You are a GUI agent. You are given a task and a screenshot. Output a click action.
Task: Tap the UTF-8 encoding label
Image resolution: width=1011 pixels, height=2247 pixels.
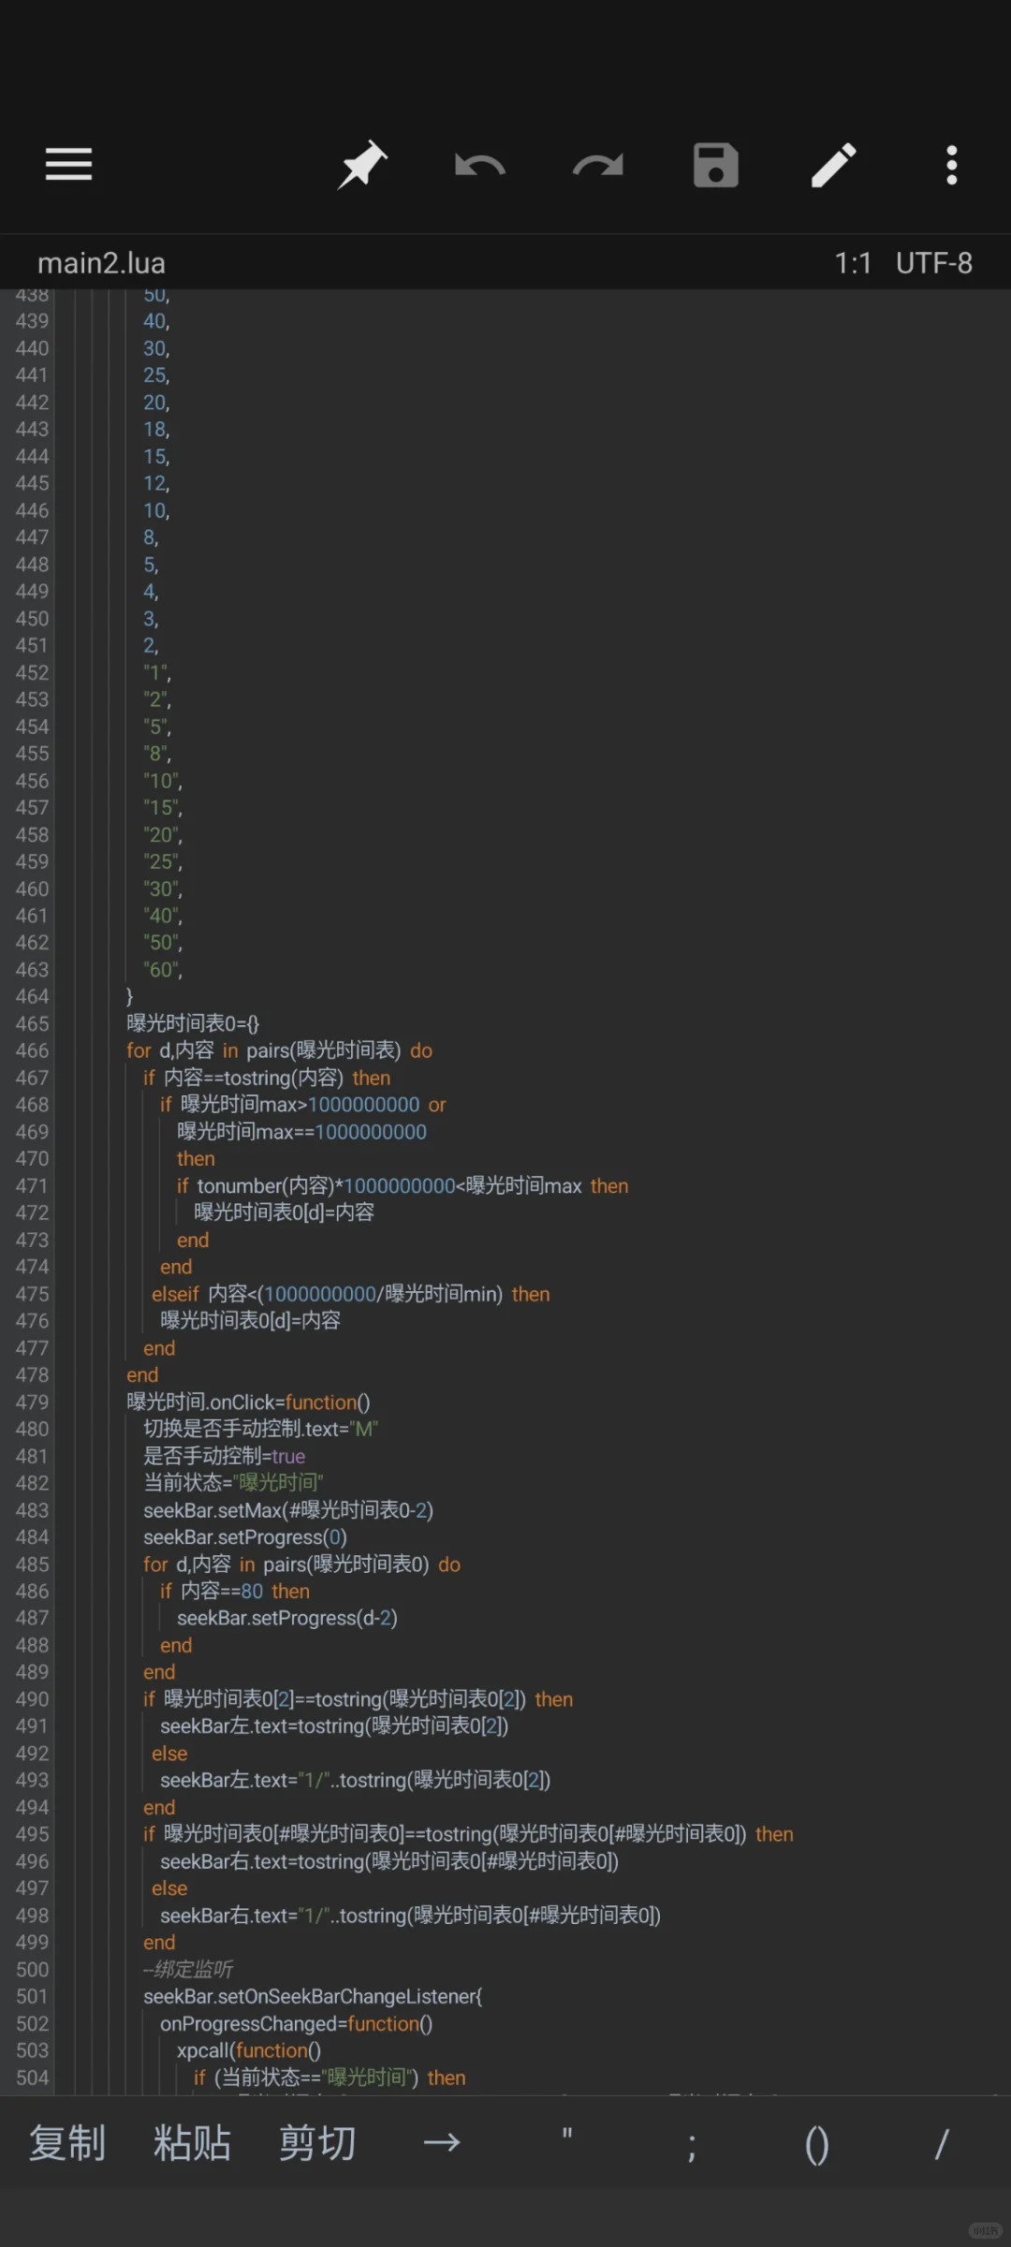click(x=934, y=263)
